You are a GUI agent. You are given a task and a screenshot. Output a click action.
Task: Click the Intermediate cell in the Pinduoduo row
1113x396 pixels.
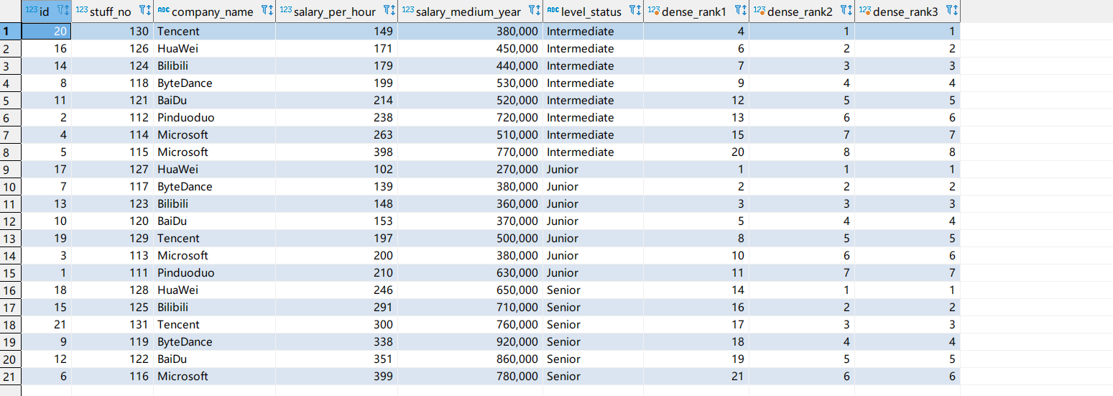(x=593, y=117)
